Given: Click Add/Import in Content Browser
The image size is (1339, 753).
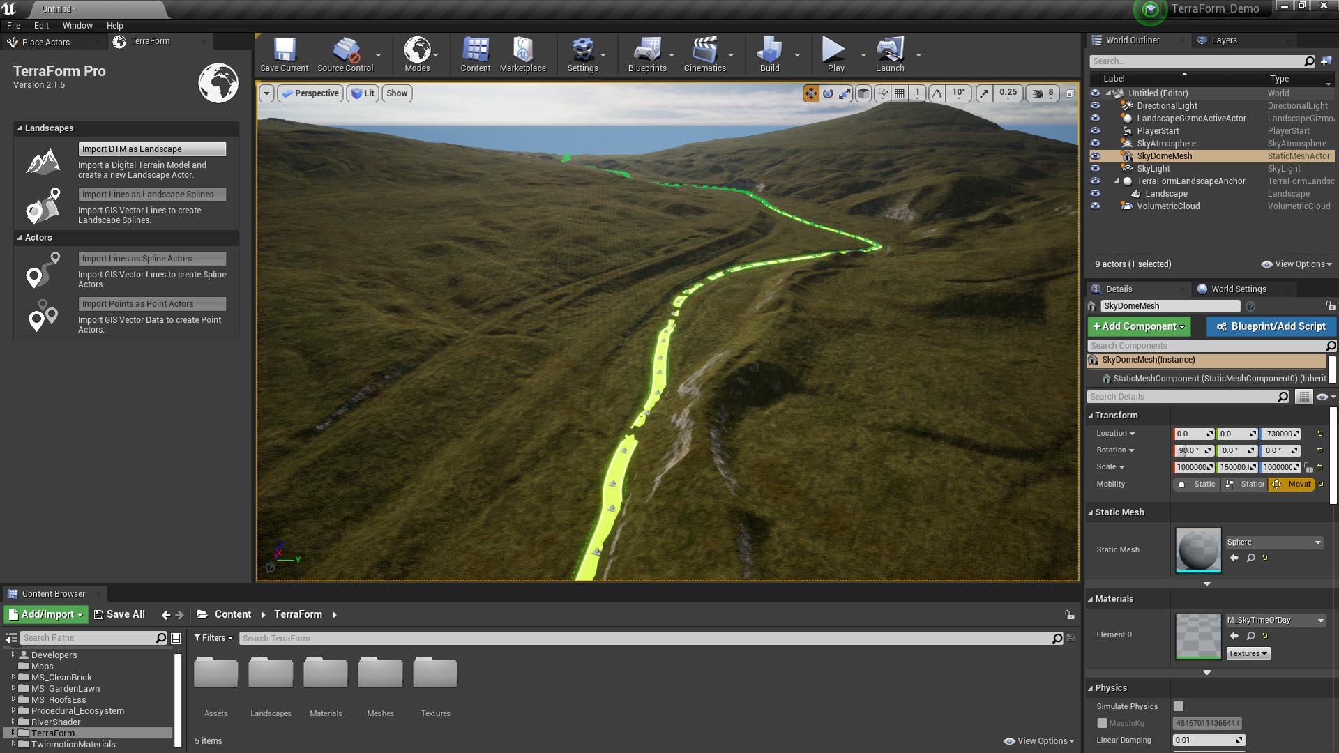Looking at the screenshot, I should 46,614.
